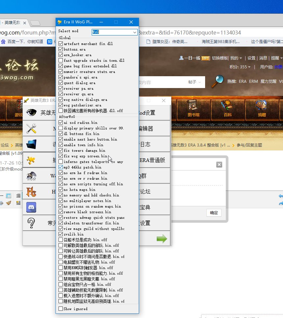This screenshot has width=283, height=318.
Task: Uncheck remove black screens.bin
Action: click(60, 212)
